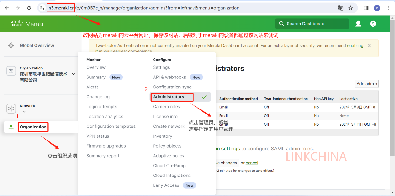
Task: Select Login attempts menu item
Action: [x=102, y=107]
